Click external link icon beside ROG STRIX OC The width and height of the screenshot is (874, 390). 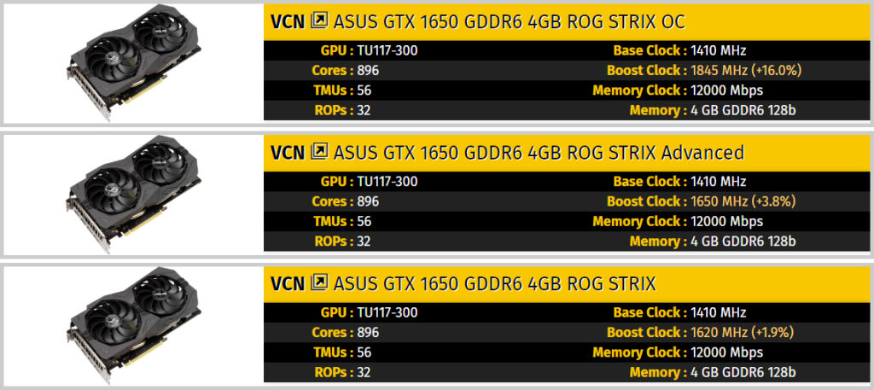[x=319, y=21]
